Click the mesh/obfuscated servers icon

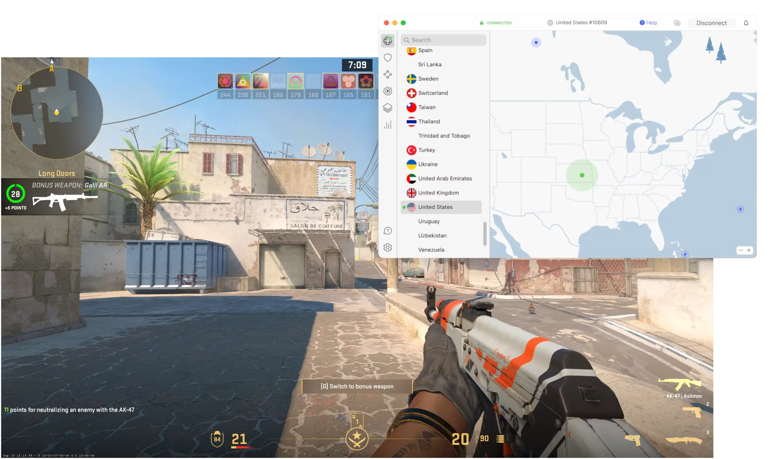click(388, 74)
